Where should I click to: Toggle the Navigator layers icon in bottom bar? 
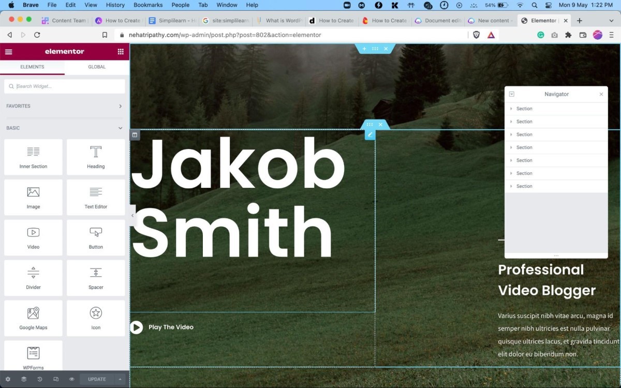24,379
